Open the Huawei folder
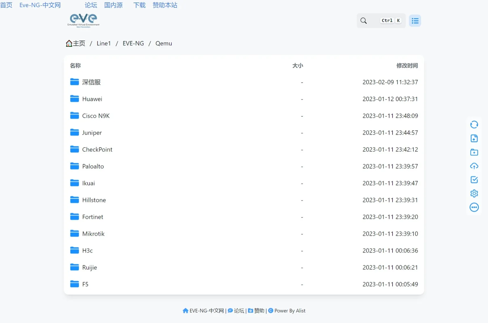 pos(92,99)
